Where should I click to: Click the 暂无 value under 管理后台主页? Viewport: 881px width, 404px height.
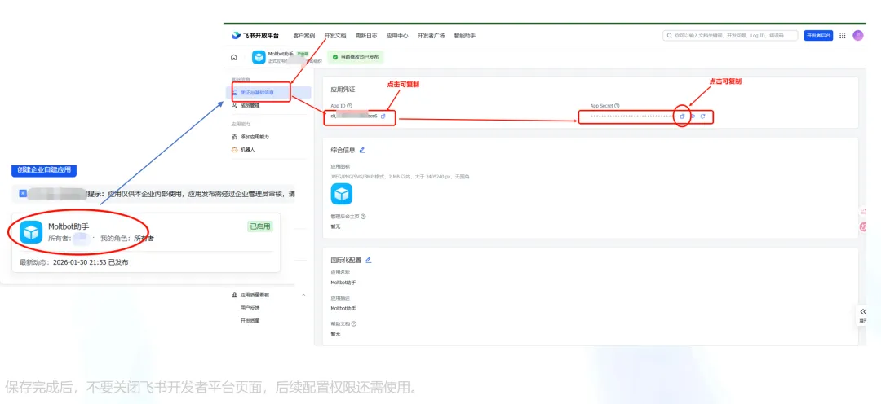(335, 226)
